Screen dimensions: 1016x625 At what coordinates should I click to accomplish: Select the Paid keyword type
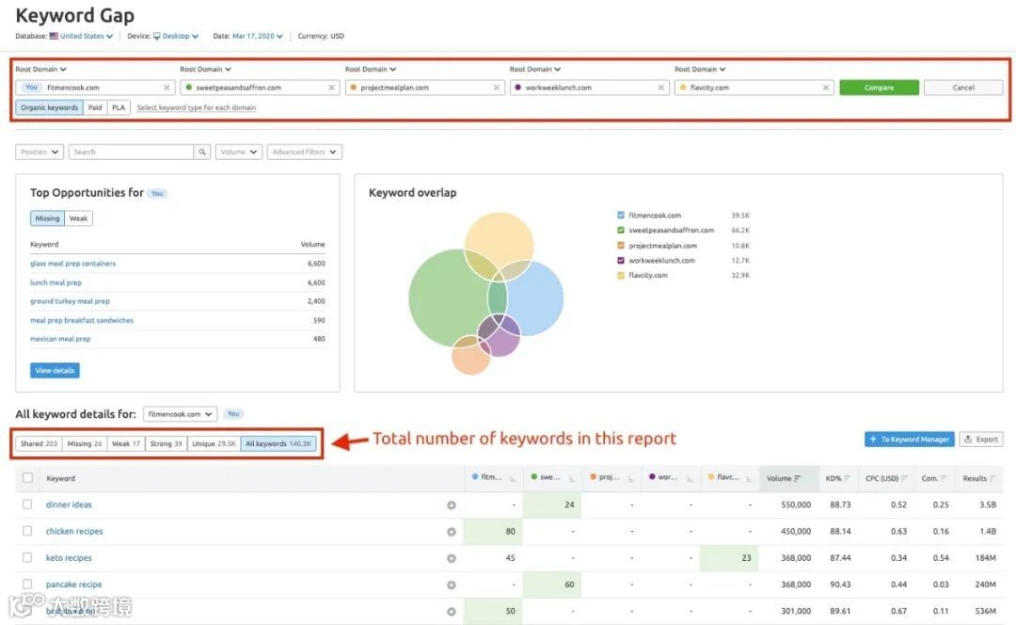pos(95,107)
